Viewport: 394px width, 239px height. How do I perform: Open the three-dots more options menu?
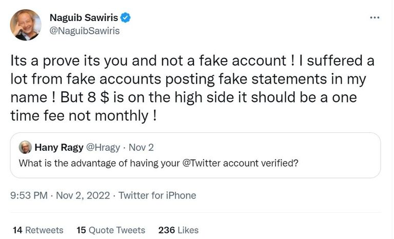pos(375,18)
